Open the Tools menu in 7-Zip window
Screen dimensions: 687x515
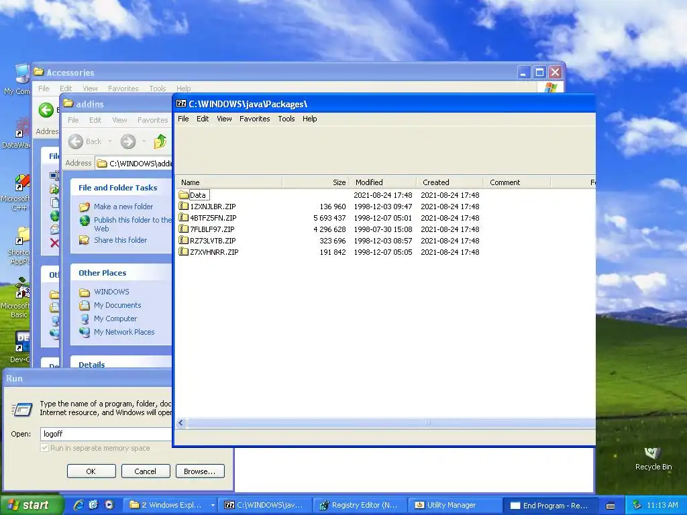286,119
